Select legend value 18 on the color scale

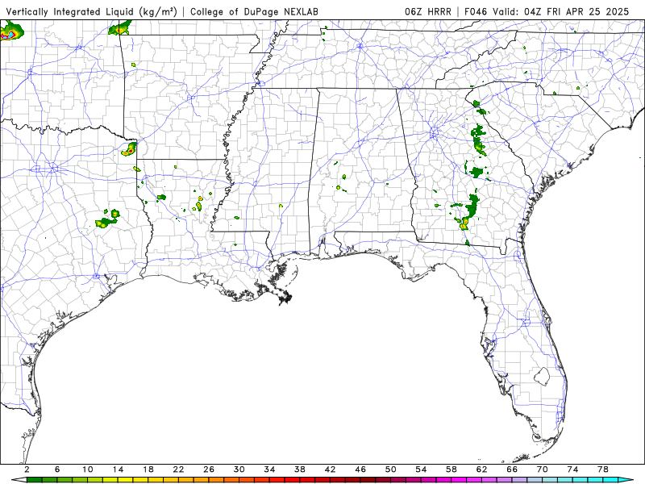148,469
